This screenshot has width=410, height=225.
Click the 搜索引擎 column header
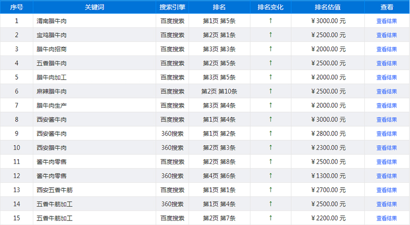pyautogui.click(x=172, y=7)
